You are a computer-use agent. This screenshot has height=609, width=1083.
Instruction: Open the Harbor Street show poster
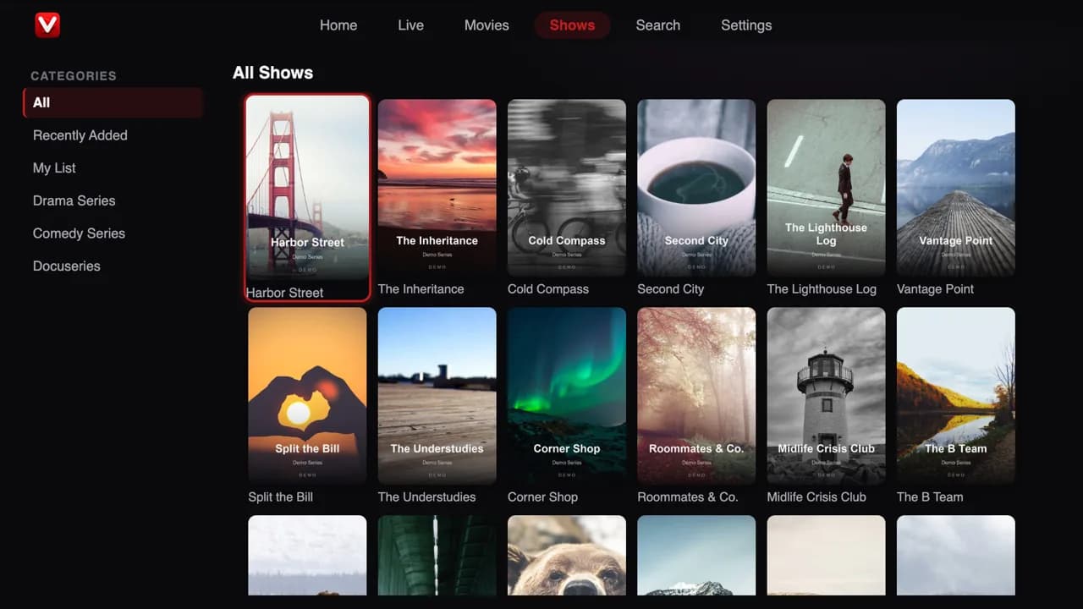307,188
